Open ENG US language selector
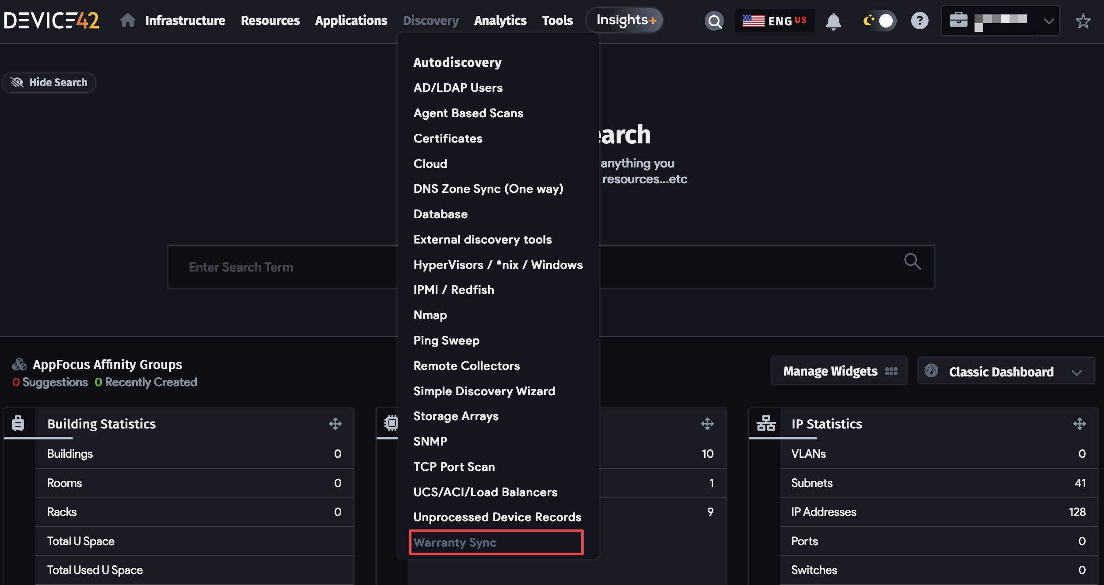This screenshot has width=1104, height=585. 775,21
